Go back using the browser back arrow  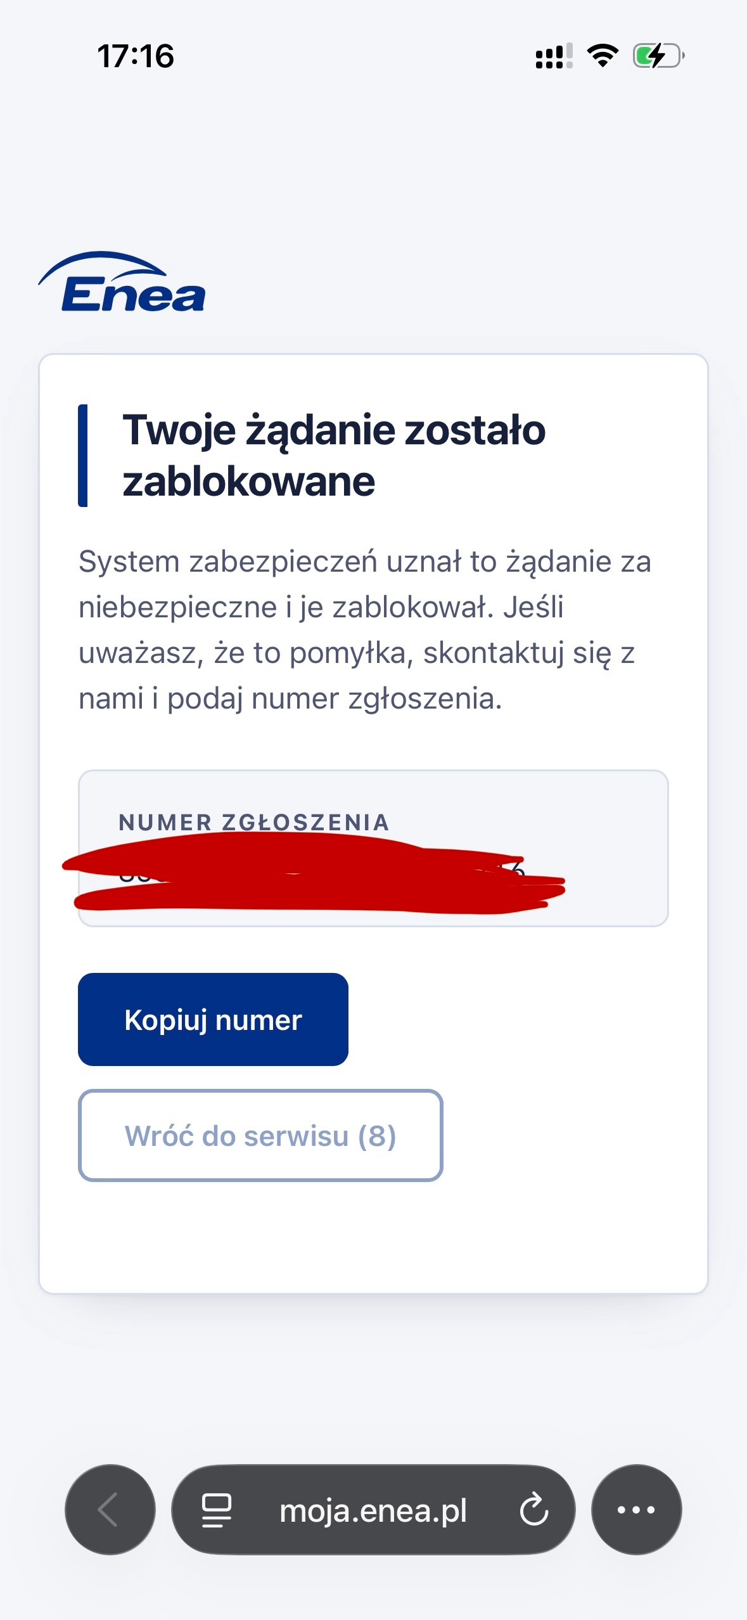click(x=110, y=1509)
